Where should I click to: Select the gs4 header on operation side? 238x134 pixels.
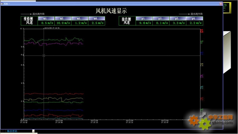(x=194, y=19)
